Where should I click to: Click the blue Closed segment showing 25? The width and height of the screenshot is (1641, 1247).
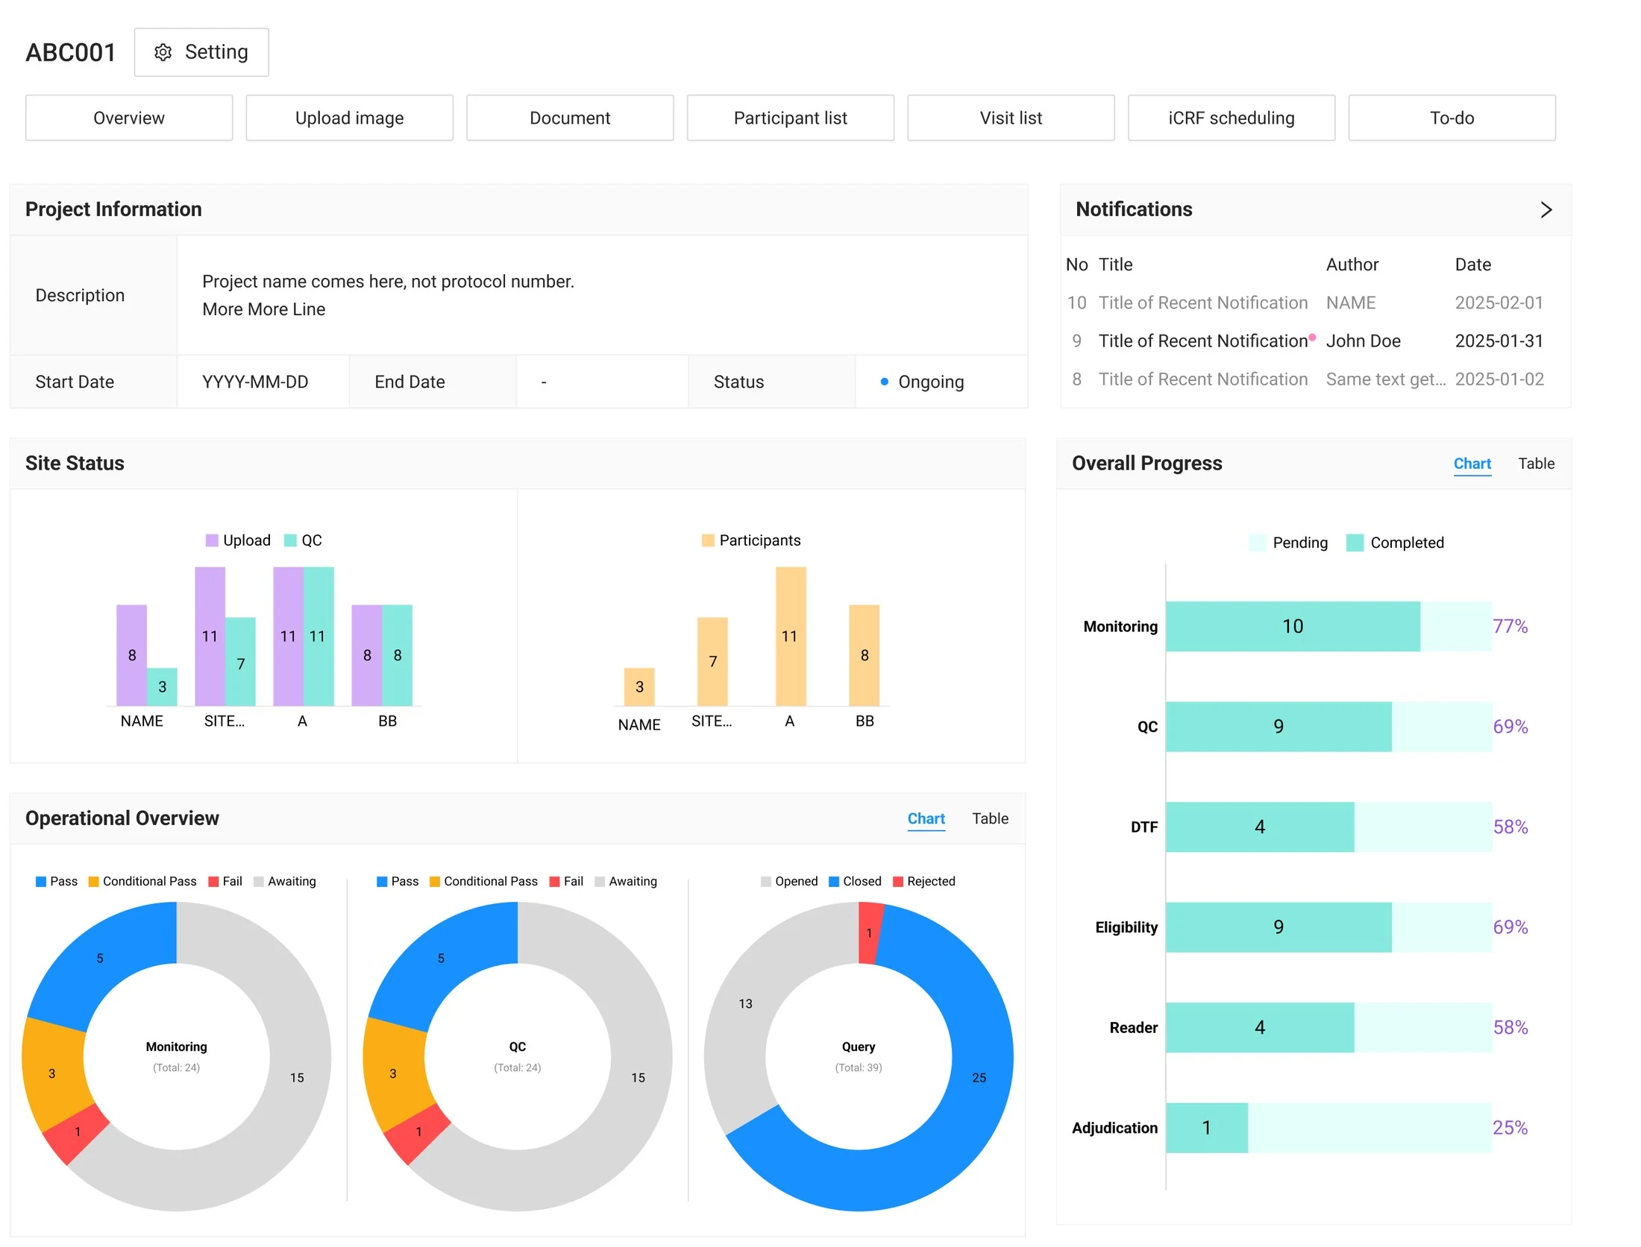coord(979,1078)
